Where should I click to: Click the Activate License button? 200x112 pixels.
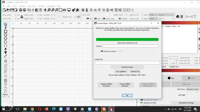coord(127,67)
